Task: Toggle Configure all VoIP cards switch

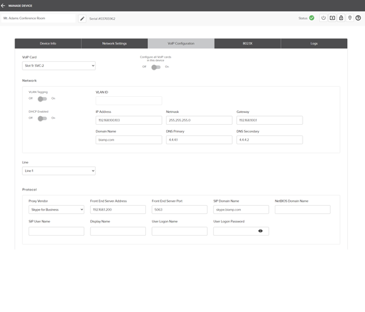Action: pos(156,67)
